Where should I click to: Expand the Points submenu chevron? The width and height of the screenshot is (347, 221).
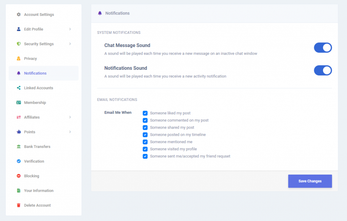tap(70, 132)
